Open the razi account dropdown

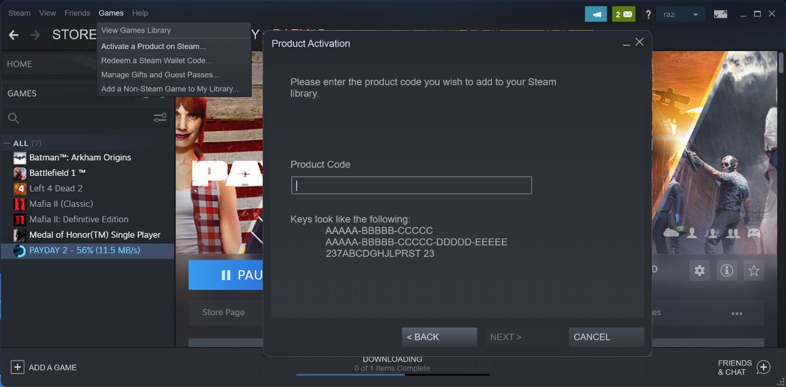tap(680, 14)
